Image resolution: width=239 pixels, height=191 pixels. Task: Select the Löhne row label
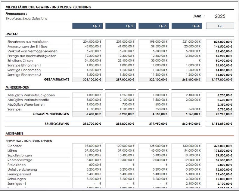tap(12, 151)
